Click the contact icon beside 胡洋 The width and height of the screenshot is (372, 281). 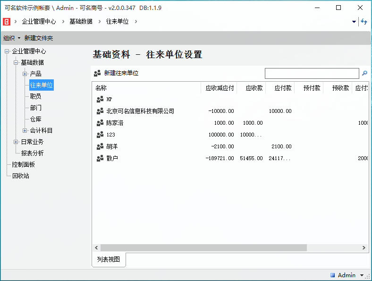pyautogui.click(x=100, y=146)
